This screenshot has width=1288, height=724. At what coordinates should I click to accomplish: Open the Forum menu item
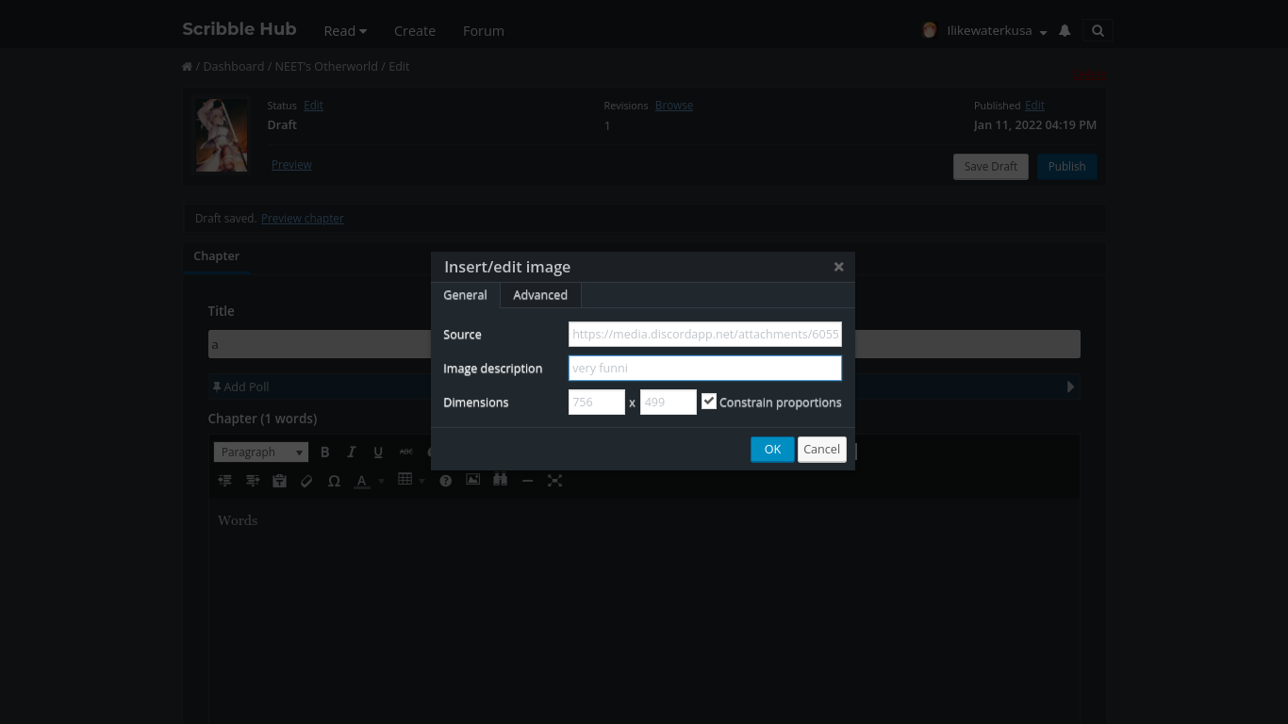[483, 30]
